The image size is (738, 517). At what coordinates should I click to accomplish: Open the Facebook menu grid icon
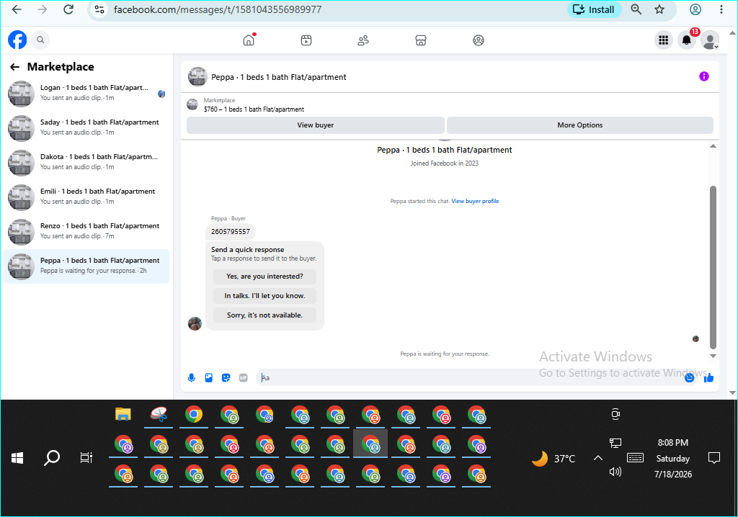[x=664, y=40]
